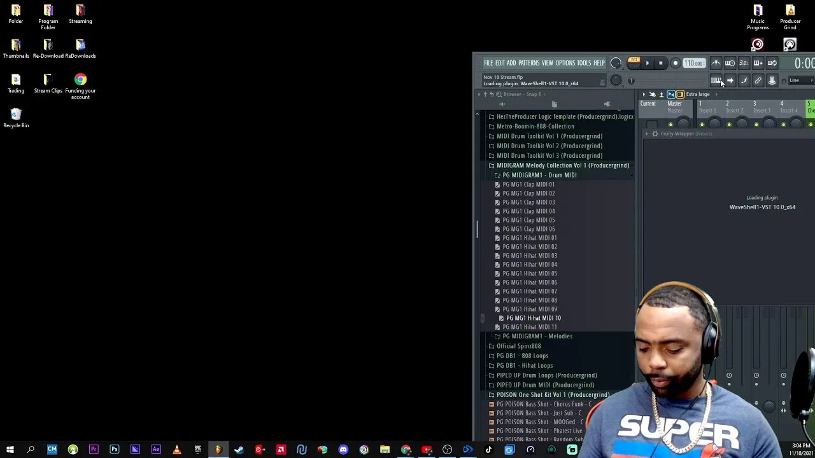This screenshot has width=815, height=458.
Task: Click the Funding your account Chrome shortcut
Action: [80, 86]
